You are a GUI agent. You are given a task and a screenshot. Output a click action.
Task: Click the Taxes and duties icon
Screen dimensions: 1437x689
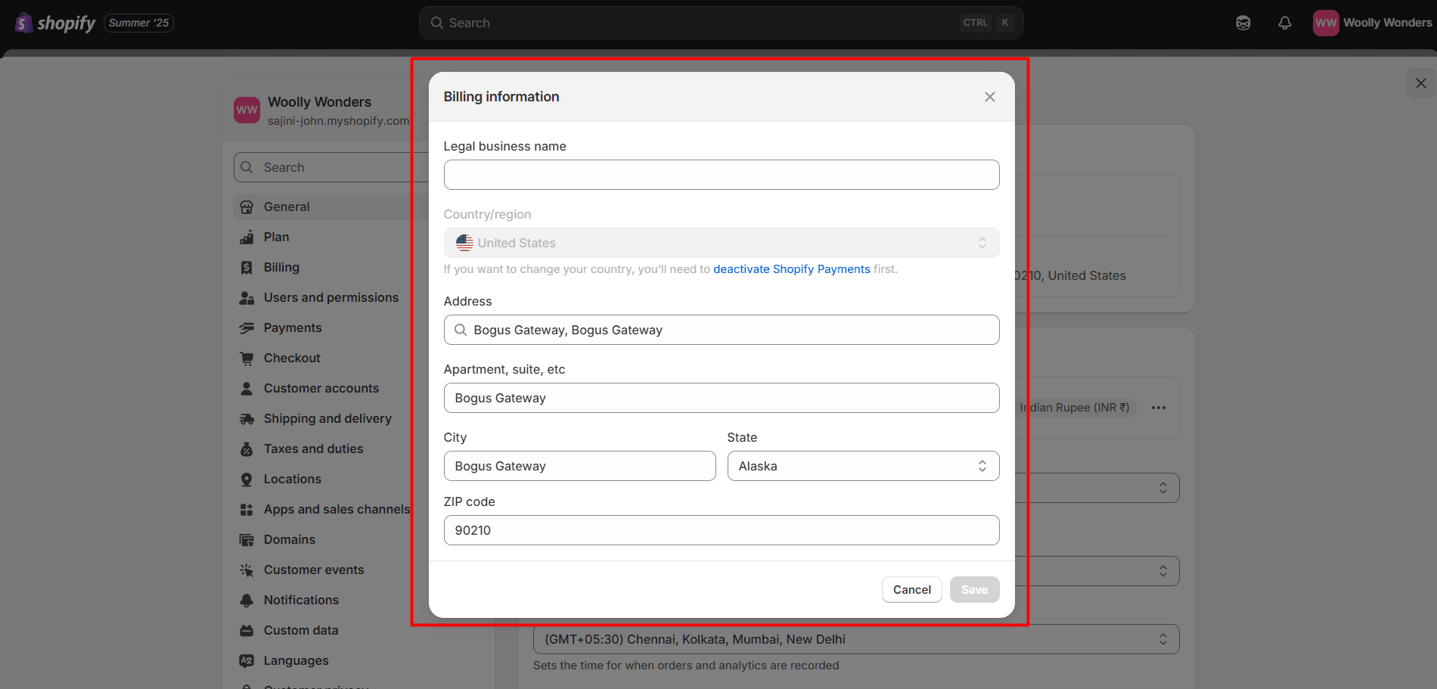click(x=247, y=449)
